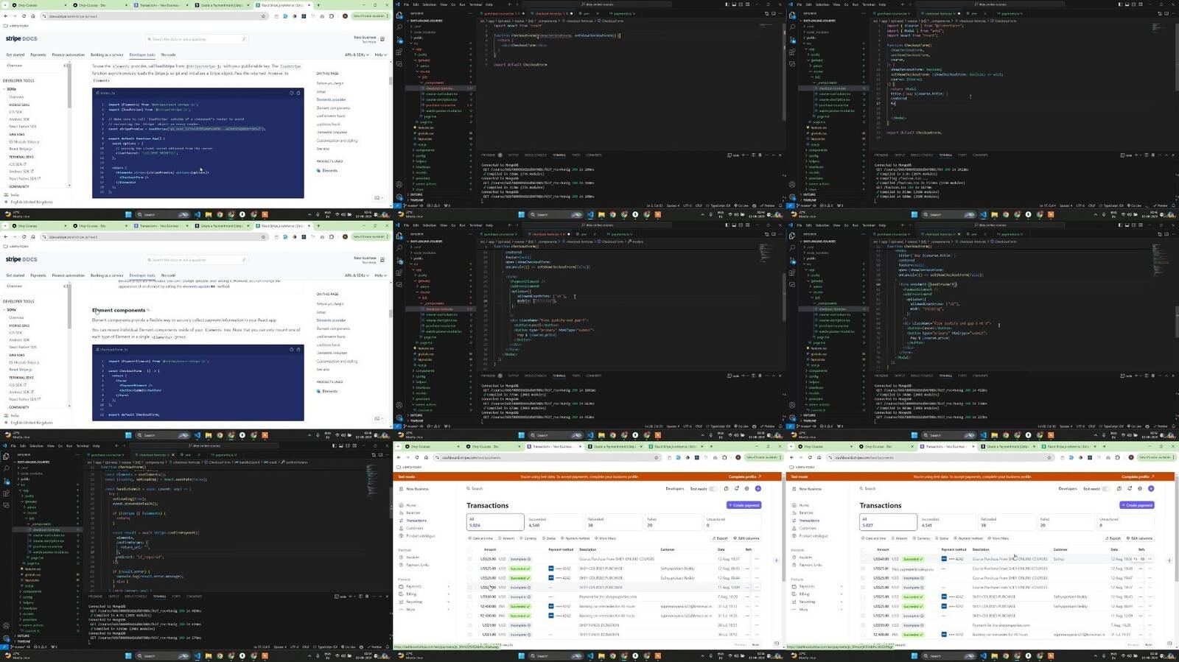Open Extensions icon in VS Code window with short CheckoutForm function
1179x662 pixels.
click(x=399, y=52)
